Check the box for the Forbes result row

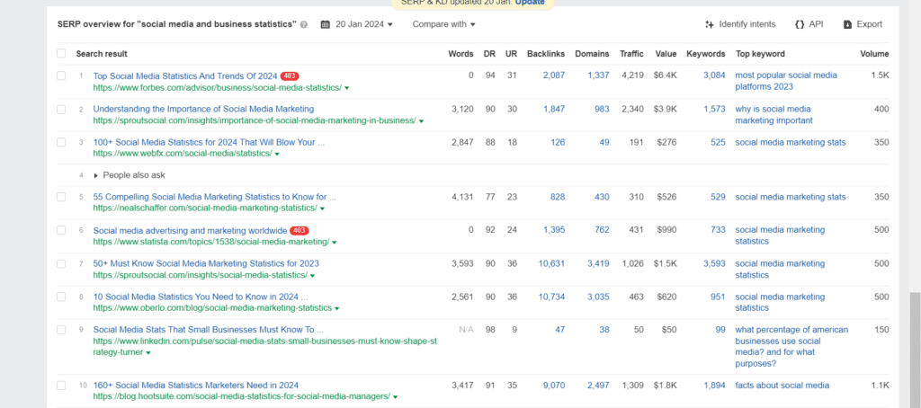tap(61, 76)
